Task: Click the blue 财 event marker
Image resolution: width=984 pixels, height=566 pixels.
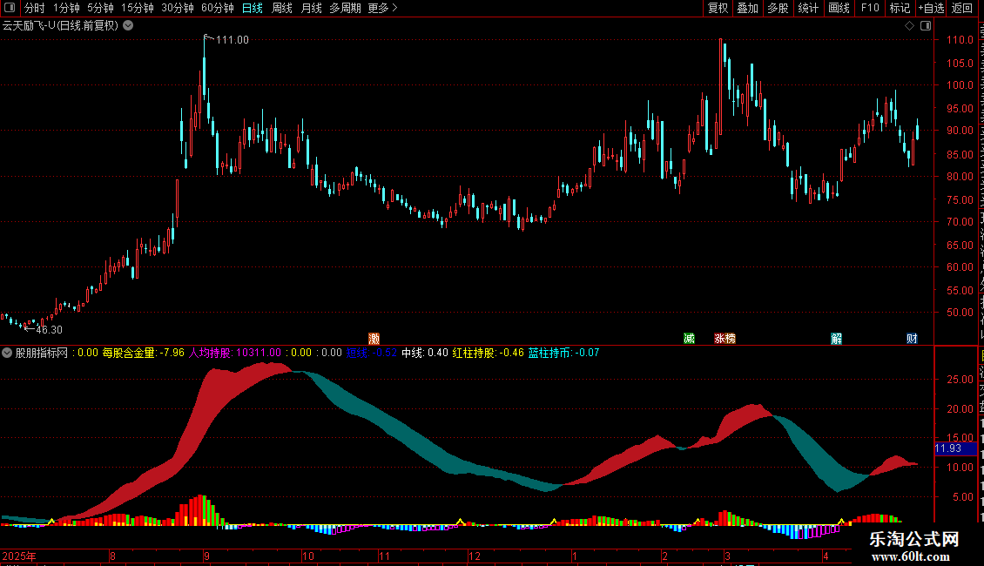Action: pos(912,339)
